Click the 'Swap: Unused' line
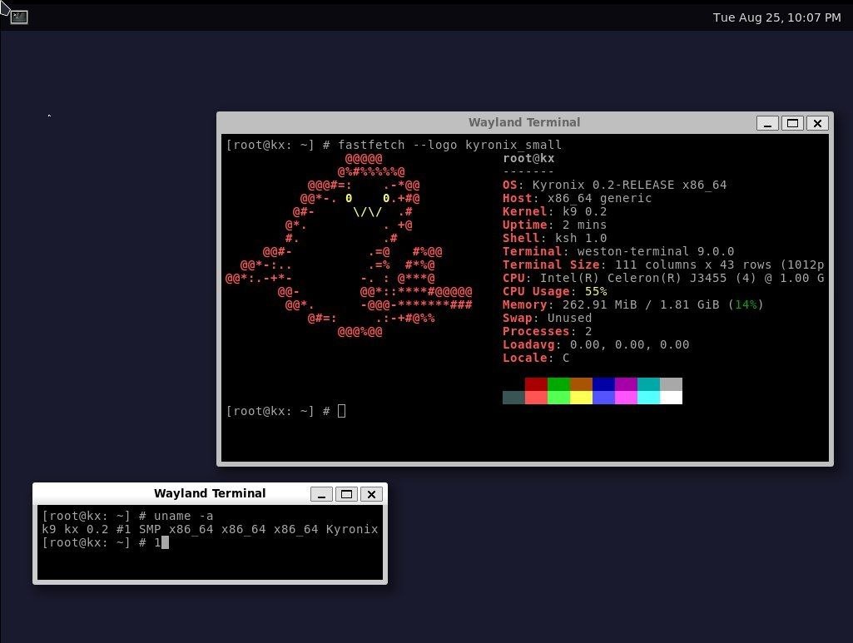This screenshot has width=853, height=643. coord(548,318)
